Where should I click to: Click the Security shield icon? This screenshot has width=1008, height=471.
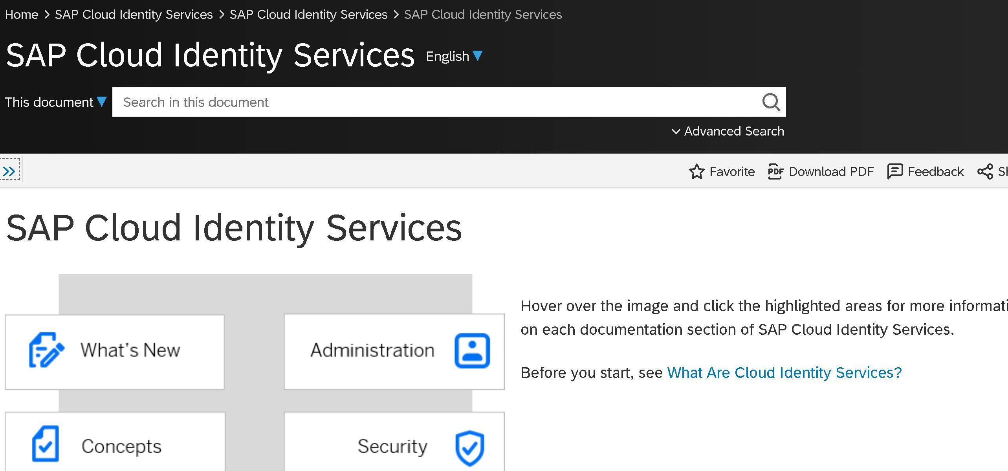point(470,448)
